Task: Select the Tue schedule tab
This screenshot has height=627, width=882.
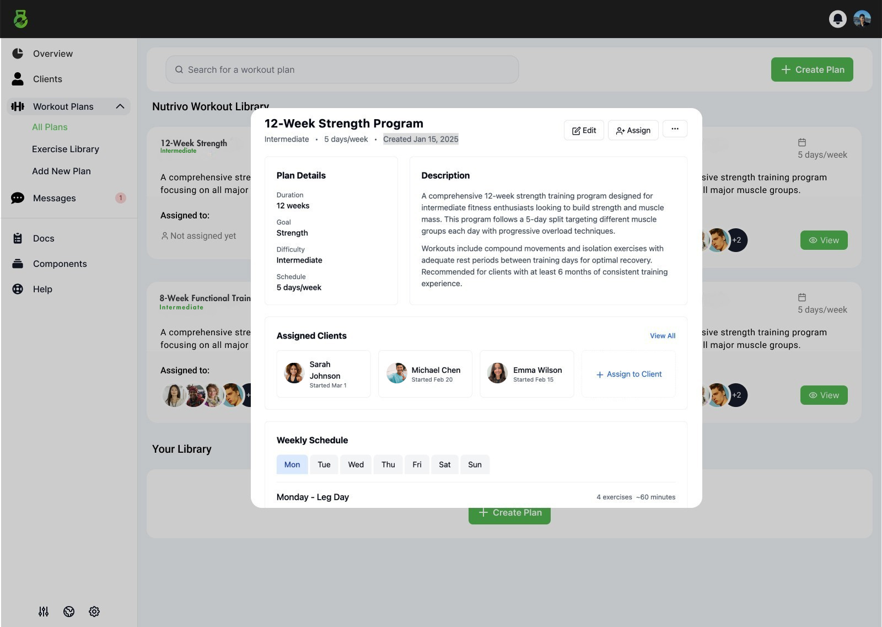Action: click(x=324, y=464)
